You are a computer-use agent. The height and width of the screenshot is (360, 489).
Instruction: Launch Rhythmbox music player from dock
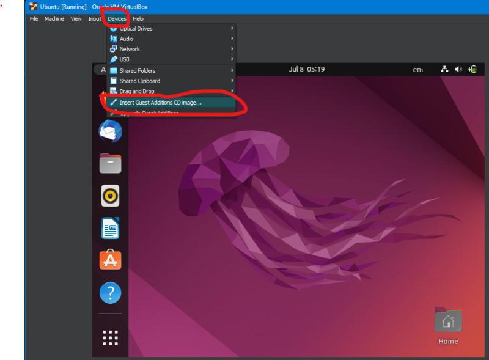click(x=110, y=196)
